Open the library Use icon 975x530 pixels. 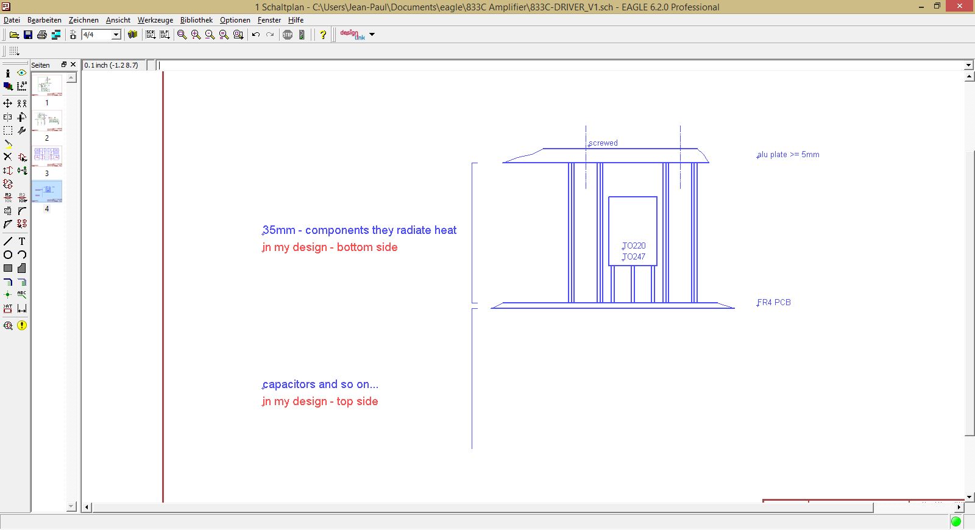(132, 35)
